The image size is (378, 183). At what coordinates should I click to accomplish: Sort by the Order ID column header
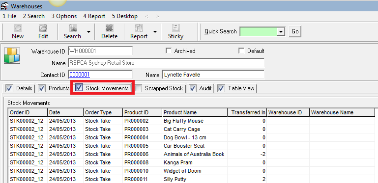coord(28,112)
